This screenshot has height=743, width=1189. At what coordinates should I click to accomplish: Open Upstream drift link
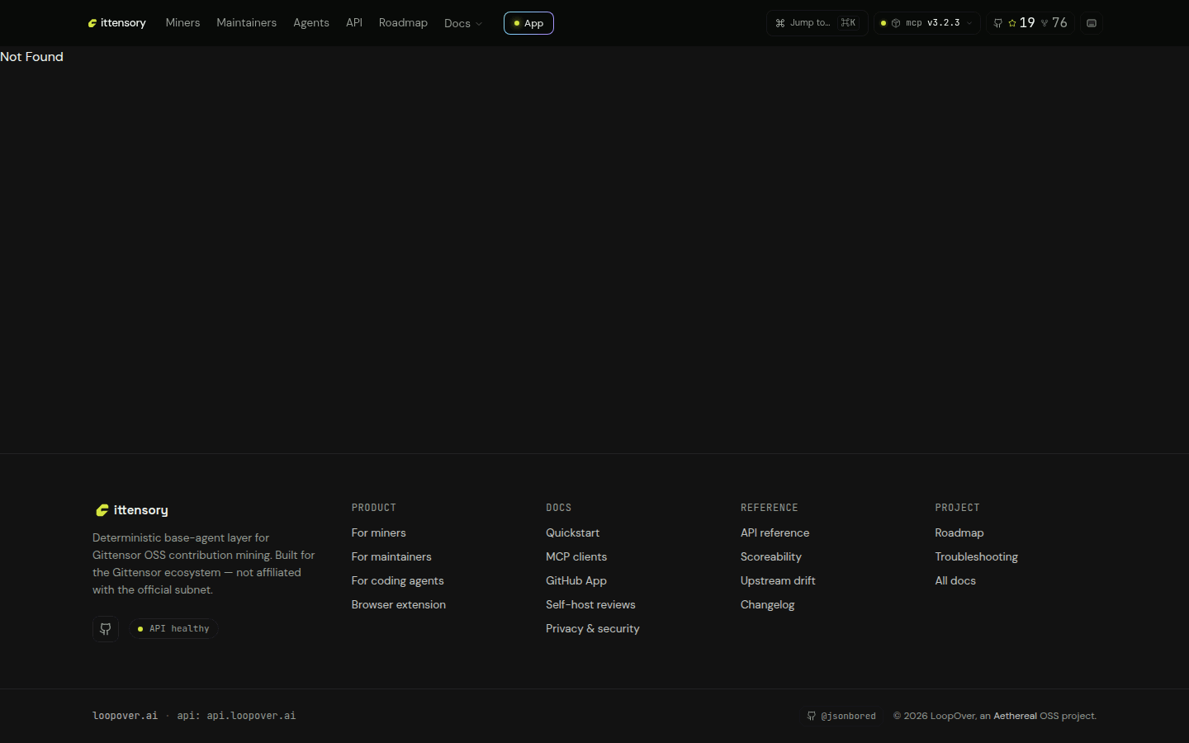coord(778,581)
